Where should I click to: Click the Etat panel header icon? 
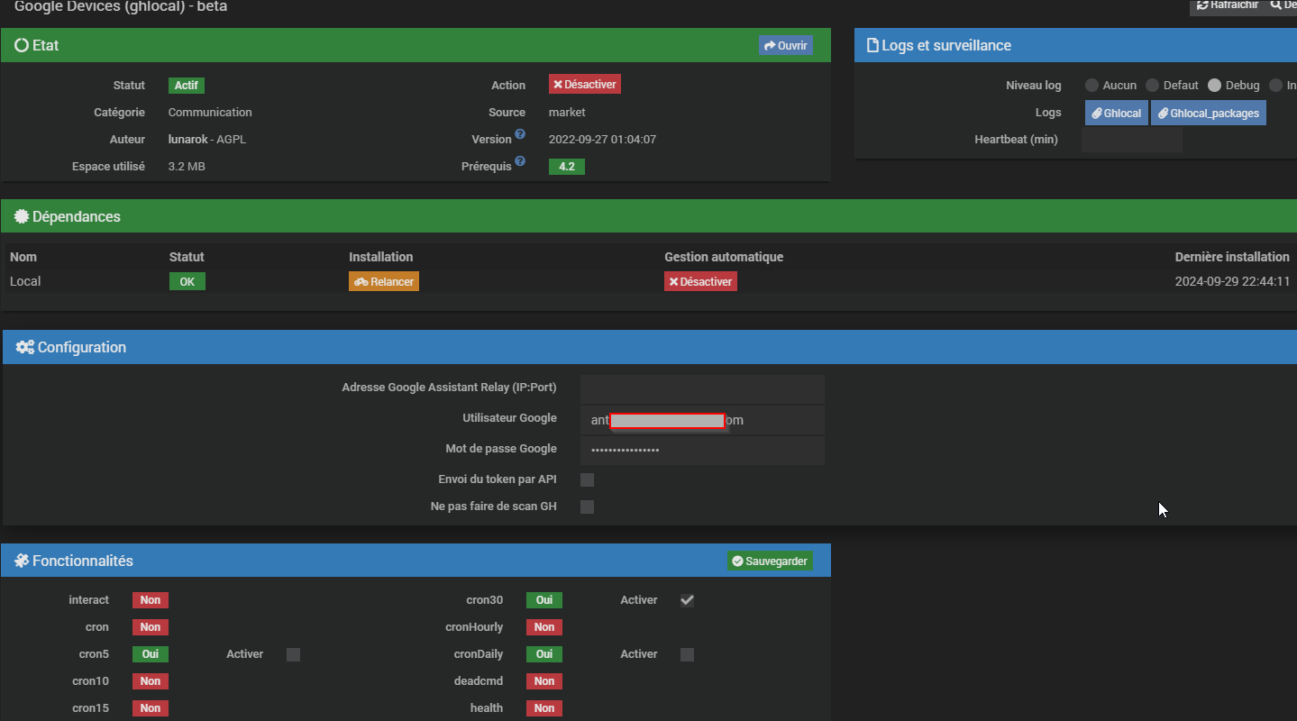[x=22, y=45]
